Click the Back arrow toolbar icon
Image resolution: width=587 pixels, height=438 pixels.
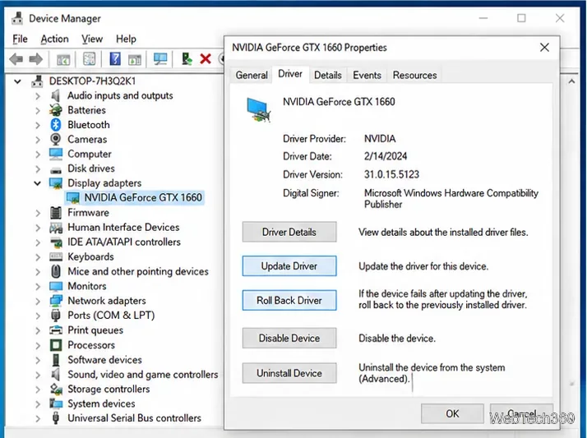pyautogui.click(x=16, y=59)
